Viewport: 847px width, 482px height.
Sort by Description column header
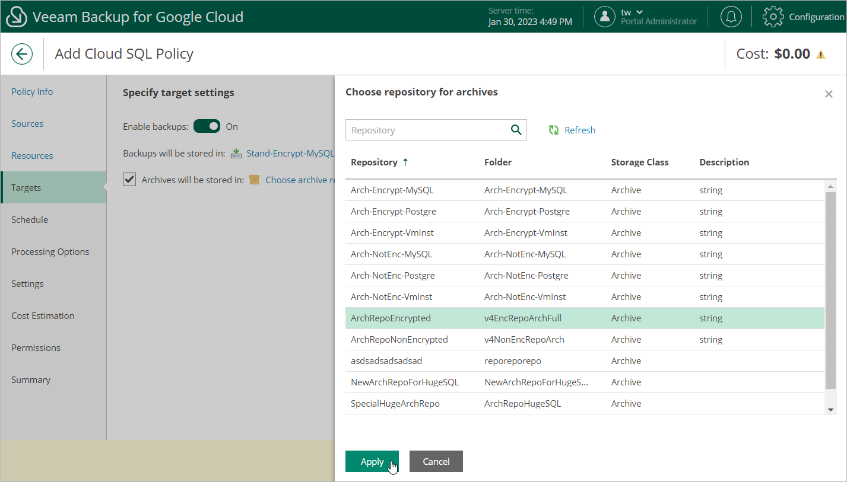(724, 162)
